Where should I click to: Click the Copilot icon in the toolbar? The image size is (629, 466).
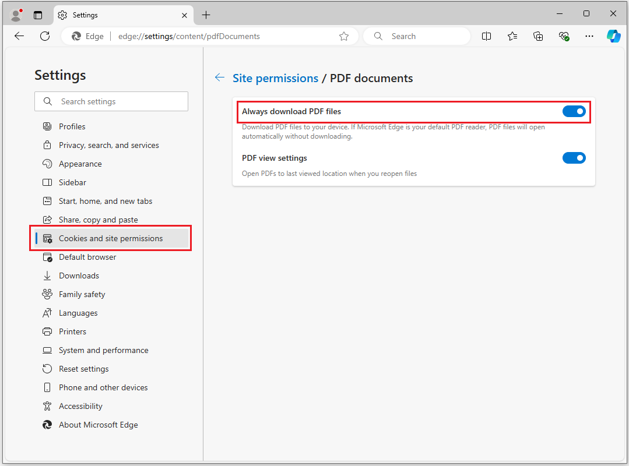pyautogui.click(x=614, y=36)
